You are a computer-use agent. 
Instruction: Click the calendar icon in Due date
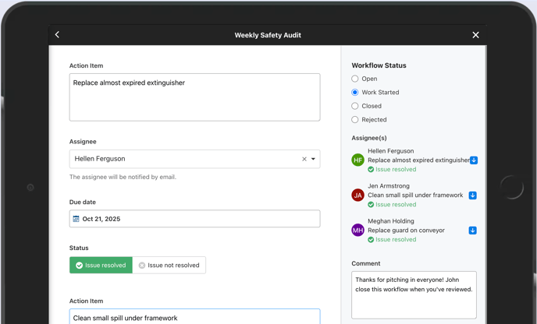pyautogui.click(x=76, y=219)
